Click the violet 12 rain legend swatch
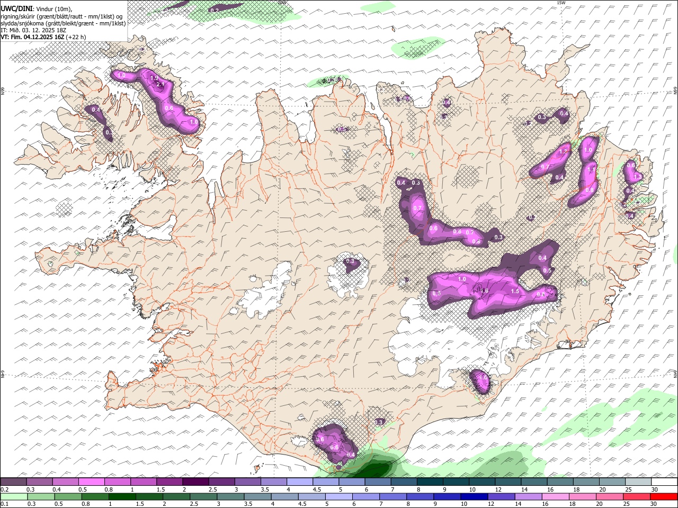This screenshot has width=678, height=508. click(x=501, y=496)
